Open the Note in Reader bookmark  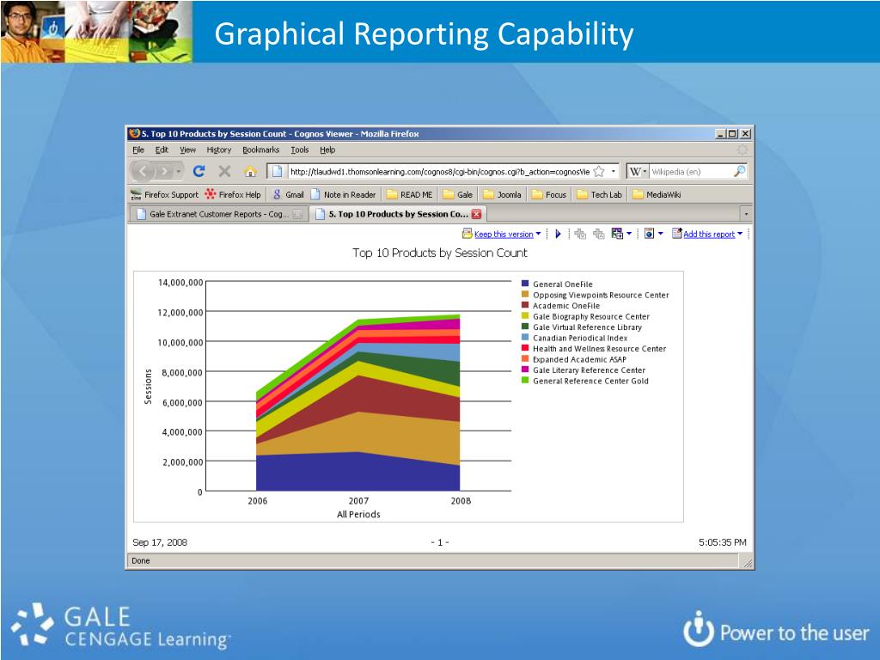[343, 195]
